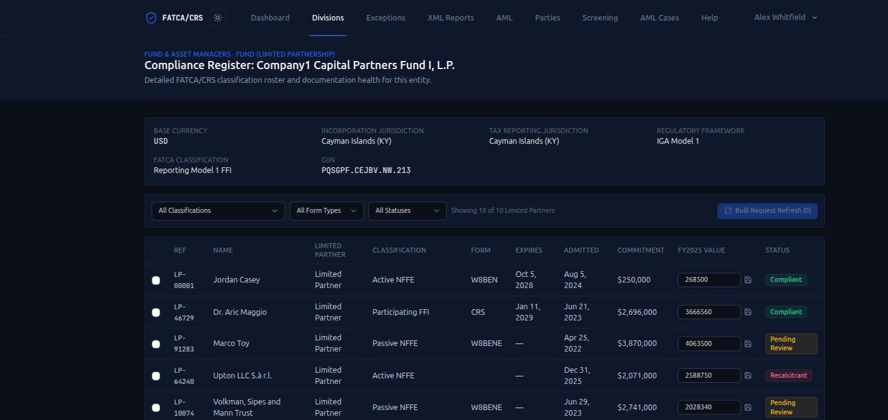Click the reference LP-00001
Screen dimensions: 888x420
coord(184,280)
